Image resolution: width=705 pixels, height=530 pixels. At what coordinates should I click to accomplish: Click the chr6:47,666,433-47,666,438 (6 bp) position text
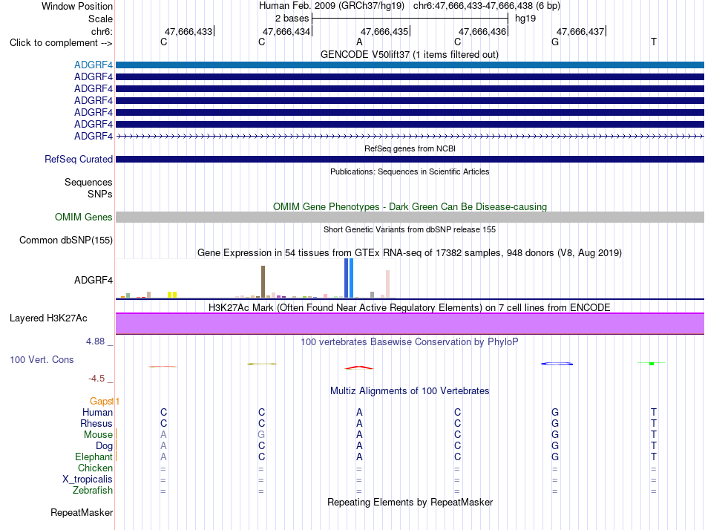[x=487, y=6]
